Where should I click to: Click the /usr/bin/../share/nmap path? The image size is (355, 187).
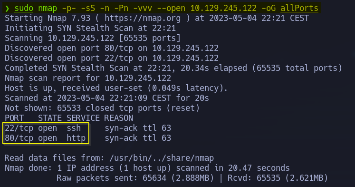[x=162, y=158]
